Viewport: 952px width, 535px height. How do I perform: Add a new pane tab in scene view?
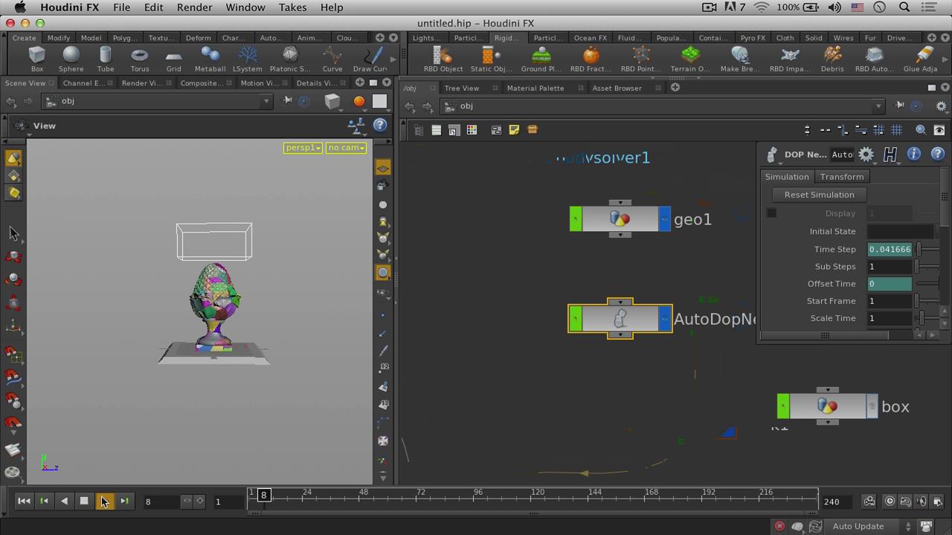point(359,82)
